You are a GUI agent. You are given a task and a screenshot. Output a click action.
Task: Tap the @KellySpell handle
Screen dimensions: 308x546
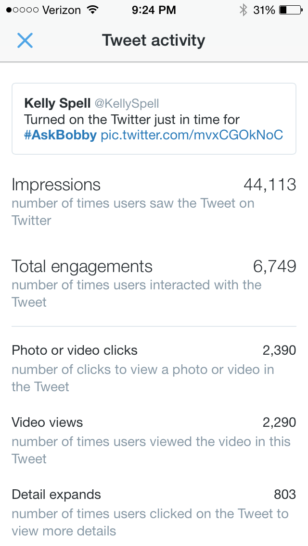[127, 103]
